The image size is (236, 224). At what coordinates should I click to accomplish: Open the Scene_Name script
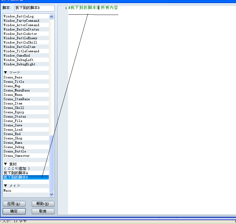click(26, 143)
